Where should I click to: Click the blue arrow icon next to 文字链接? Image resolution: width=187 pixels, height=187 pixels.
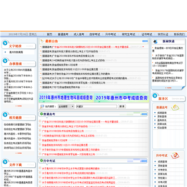[5, 43]
